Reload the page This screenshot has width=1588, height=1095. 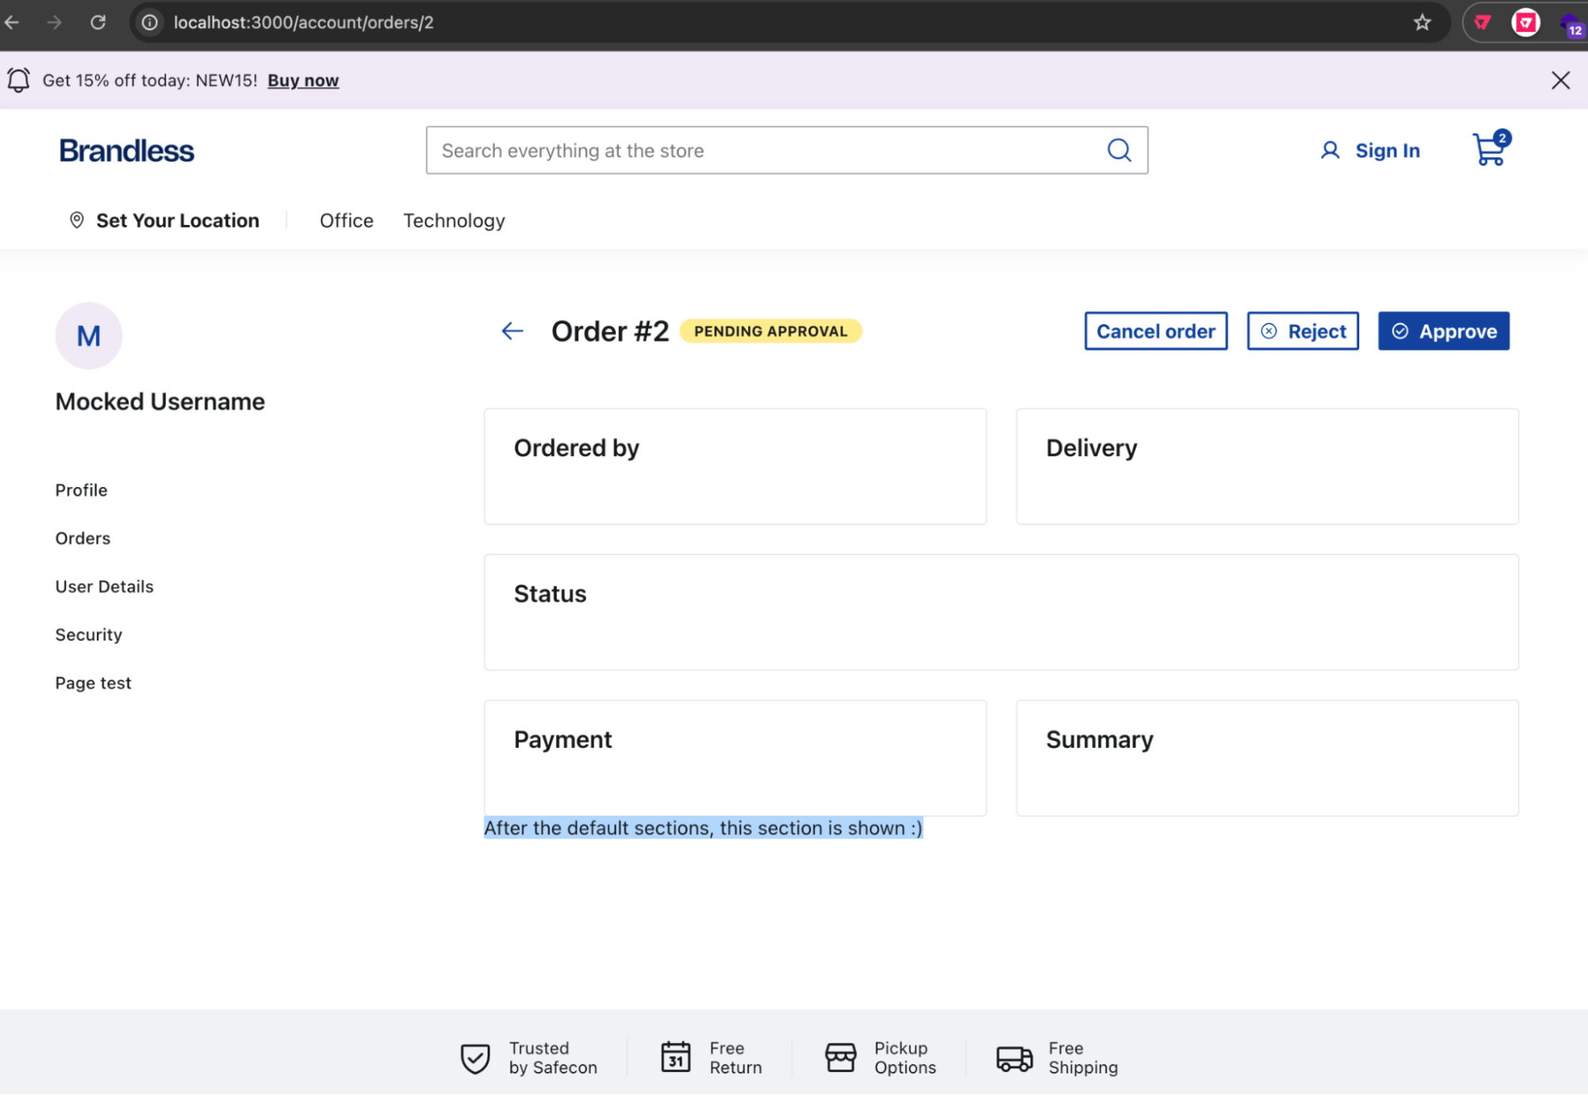pyautogui.click(x=98, y=22)
